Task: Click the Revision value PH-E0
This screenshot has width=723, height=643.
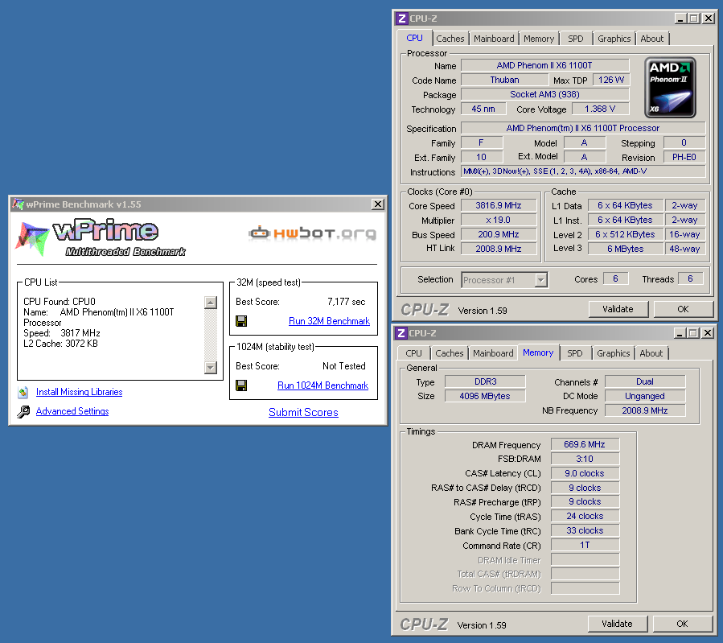Action: 684,157
